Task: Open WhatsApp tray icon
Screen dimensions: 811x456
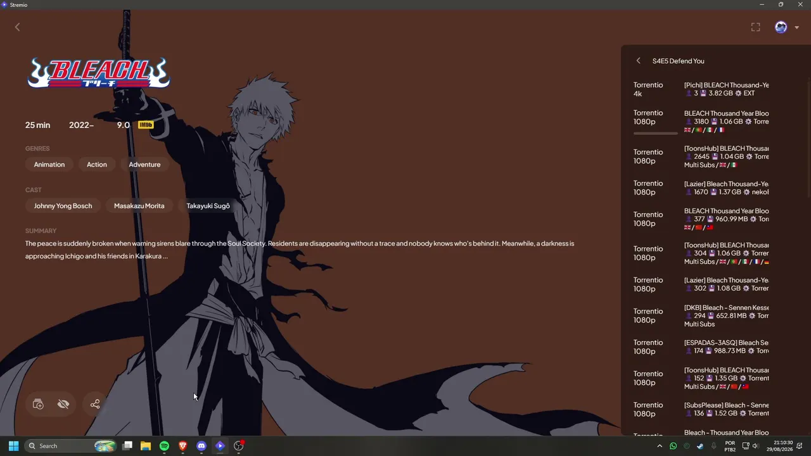Action: pos(673,446)
